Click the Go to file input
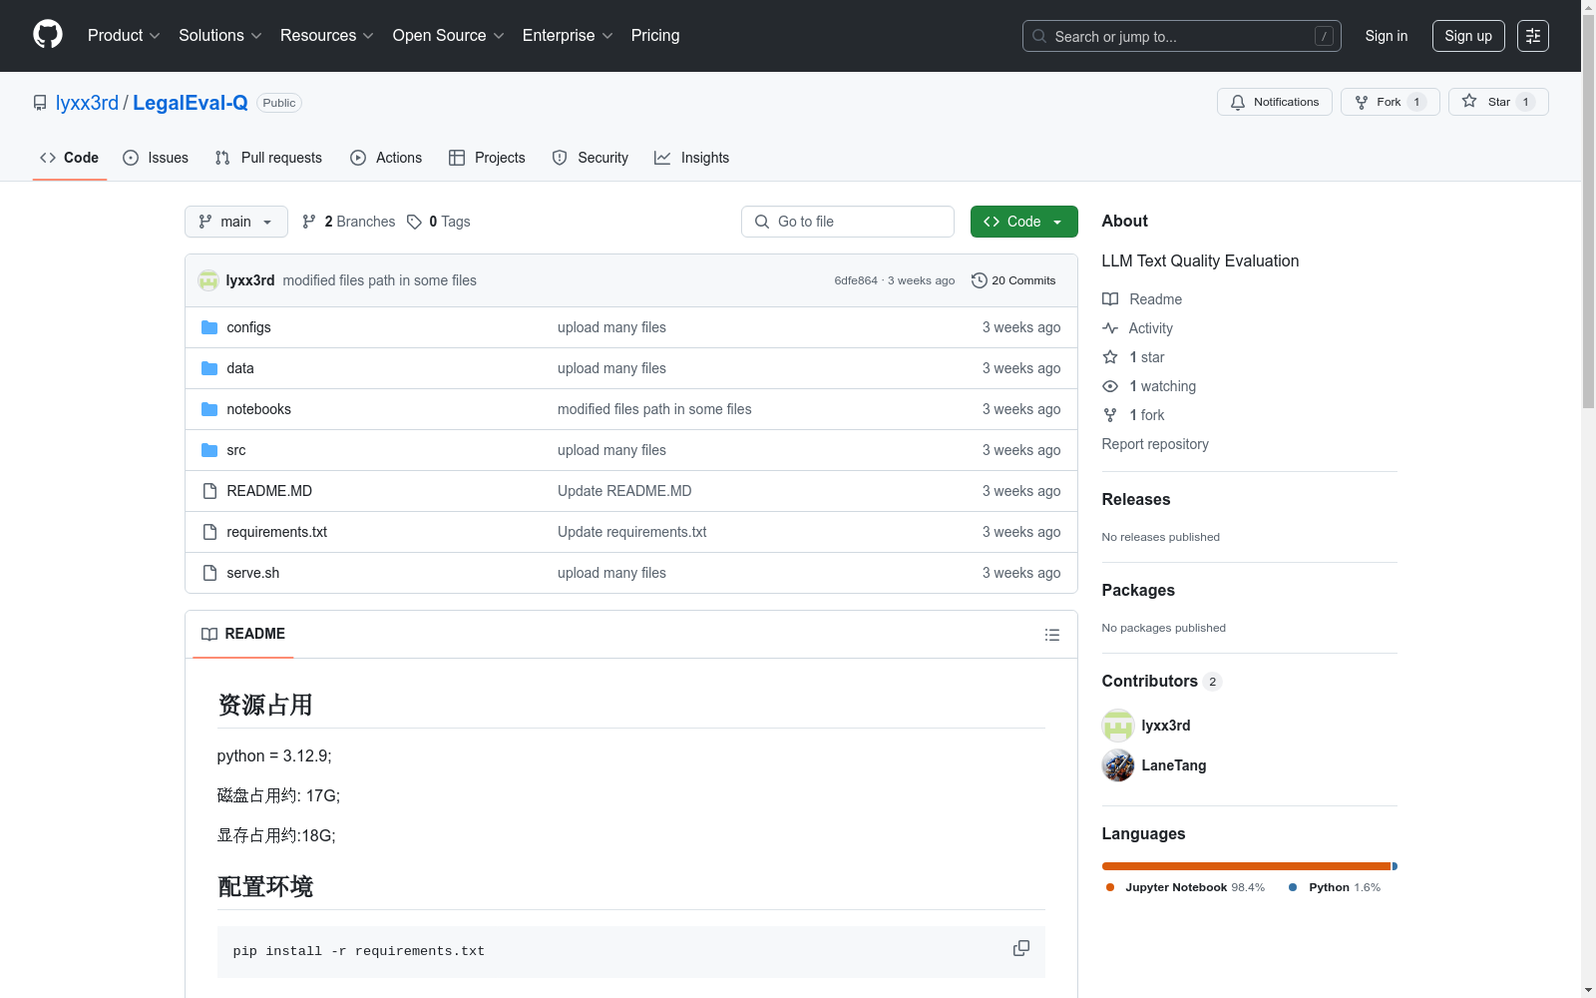The image size is (1596, 998). [848, 222]
